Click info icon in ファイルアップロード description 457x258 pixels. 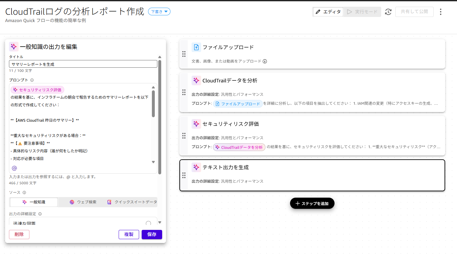265,61
